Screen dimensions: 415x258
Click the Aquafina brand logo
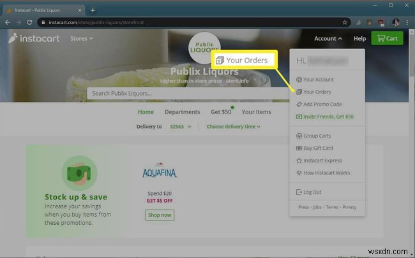pos(160,171)
